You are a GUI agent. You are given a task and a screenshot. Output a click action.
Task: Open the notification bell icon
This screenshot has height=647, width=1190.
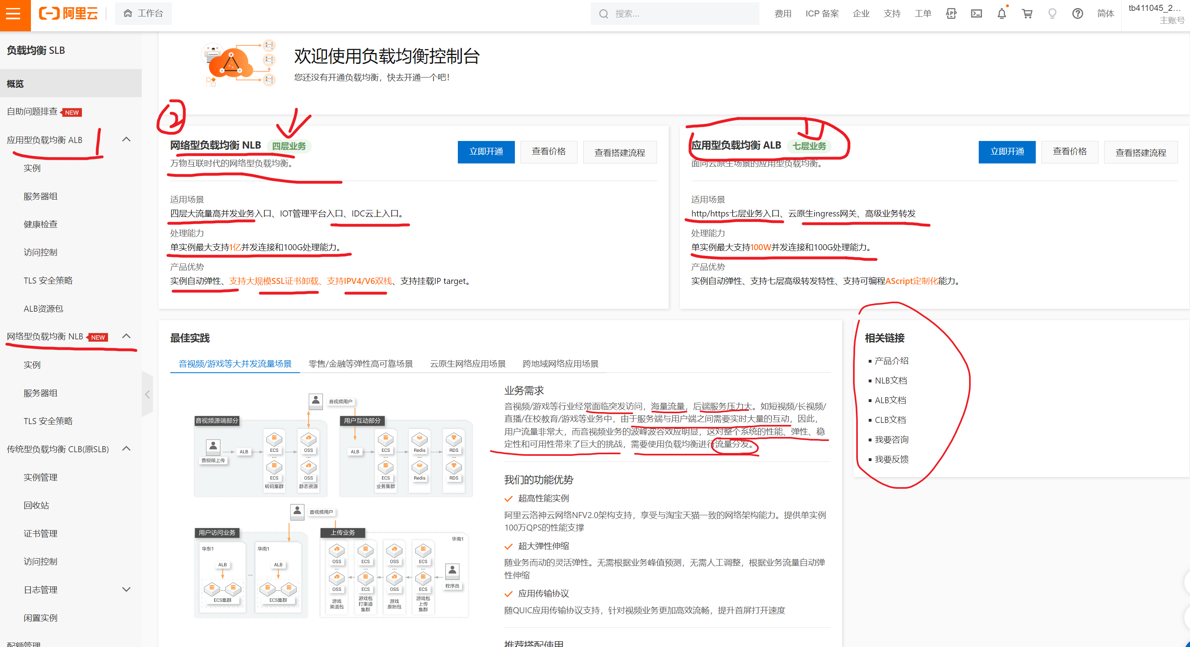(x=1002, y=14)
